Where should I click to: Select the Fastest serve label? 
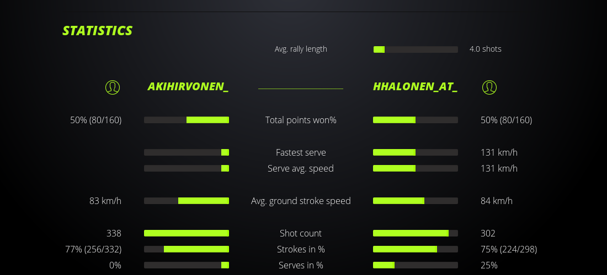click(301, 152)
